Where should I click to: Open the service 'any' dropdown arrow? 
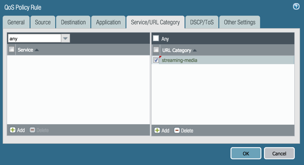pyautogui.click(x=65, y=38)
